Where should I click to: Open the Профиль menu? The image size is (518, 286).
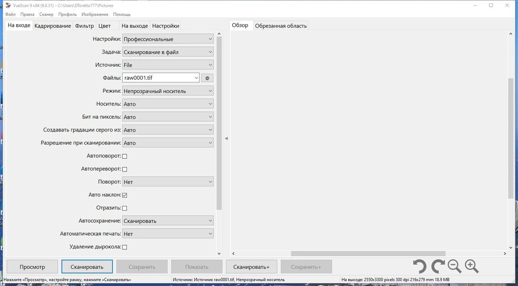click(x=67, y=14)
